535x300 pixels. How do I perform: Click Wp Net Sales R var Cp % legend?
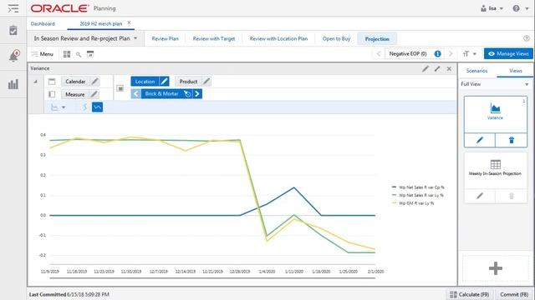point(418,187)
